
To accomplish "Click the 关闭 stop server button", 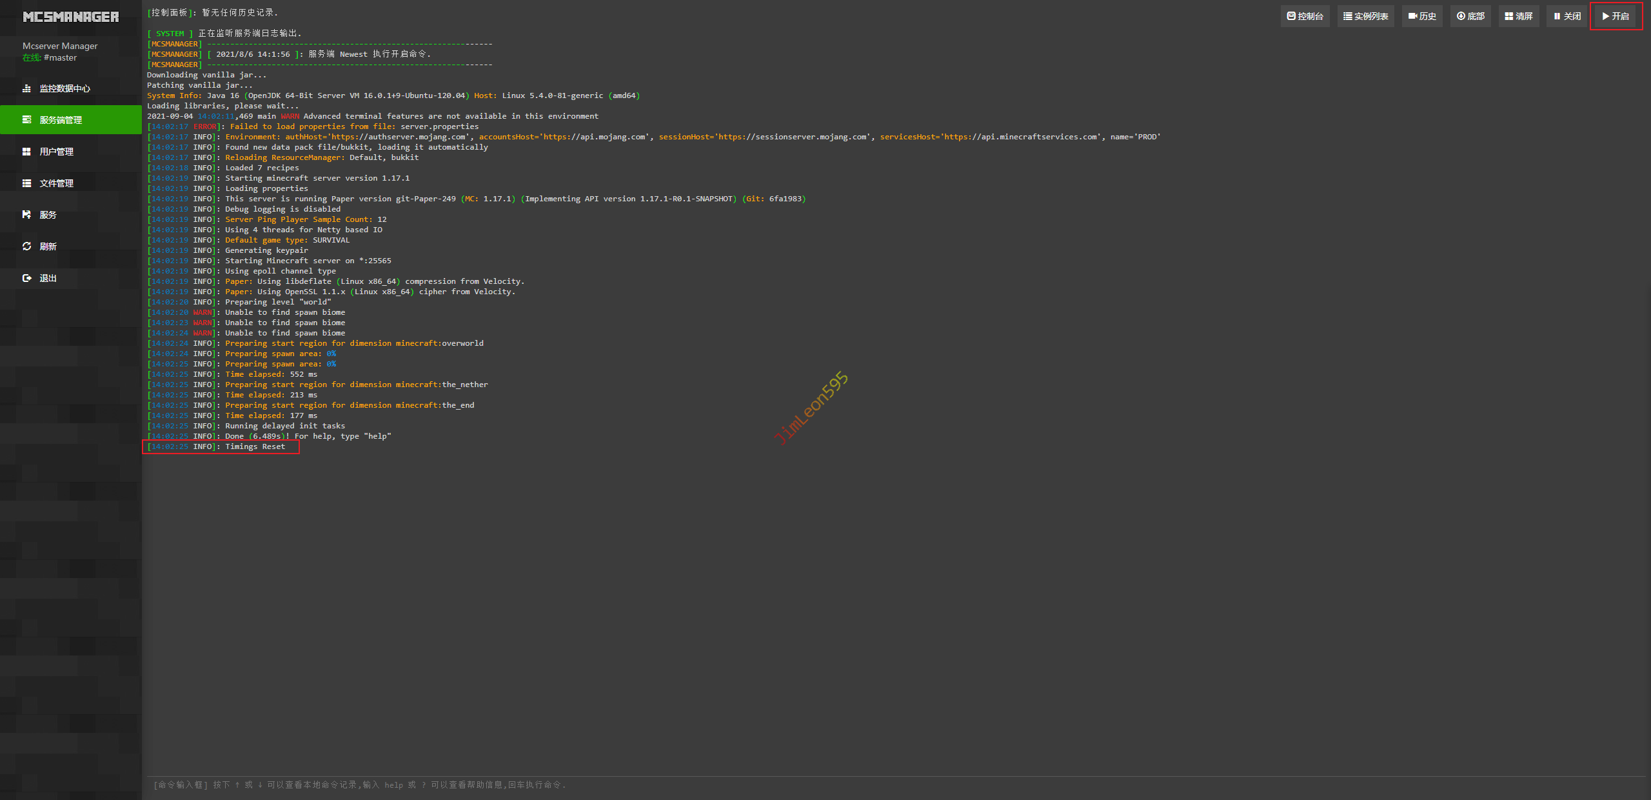I will click(x=1567, y=16).
